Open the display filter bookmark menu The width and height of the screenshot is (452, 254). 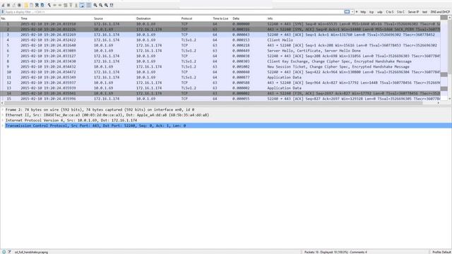[x=3, y=12]
